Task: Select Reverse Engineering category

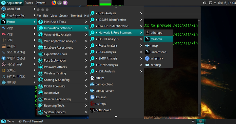Action: coord(63,99)
